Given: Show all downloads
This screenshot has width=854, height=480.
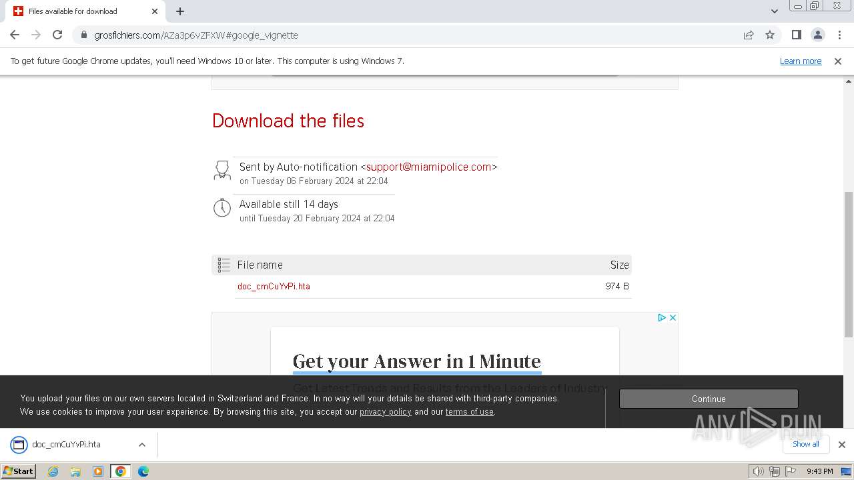Looking at the screenshot, I should [x=805, y=444].
